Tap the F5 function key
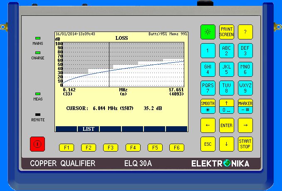 click(155, 147)
